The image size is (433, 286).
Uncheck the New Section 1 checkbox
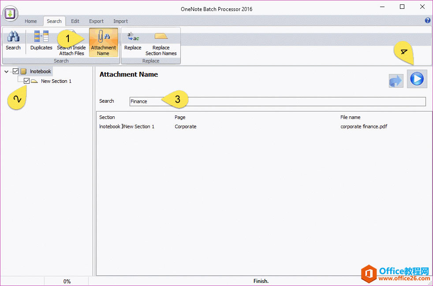click(26, 81)
